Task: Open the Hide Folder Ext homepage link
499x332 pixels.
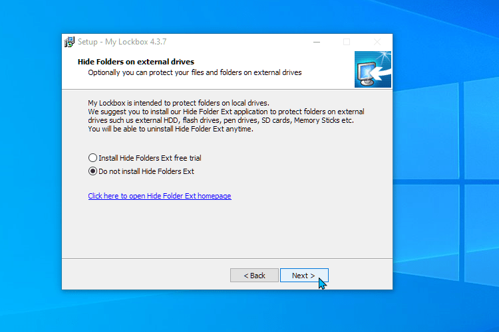Action: pos(160,196)
